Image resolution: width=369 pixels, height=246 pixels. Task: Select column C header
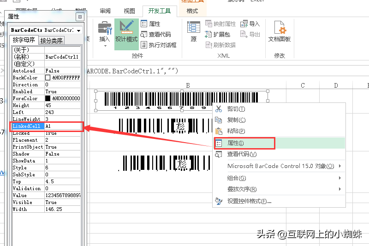click(x=303, y=85)
